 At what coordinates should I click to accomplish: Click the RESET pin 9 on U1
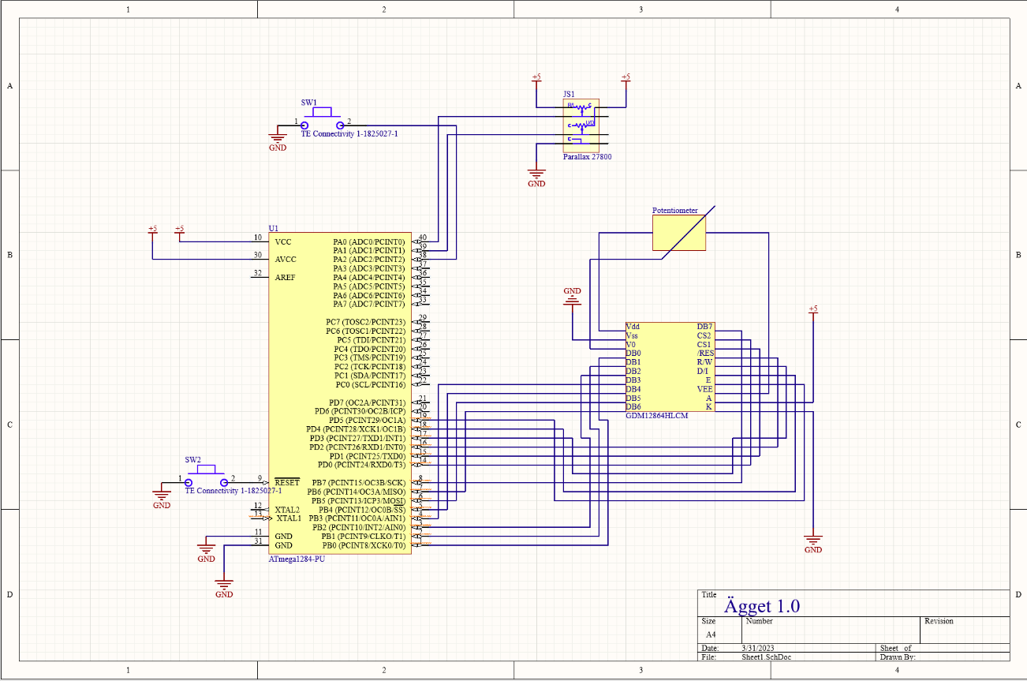click(260, 481)
